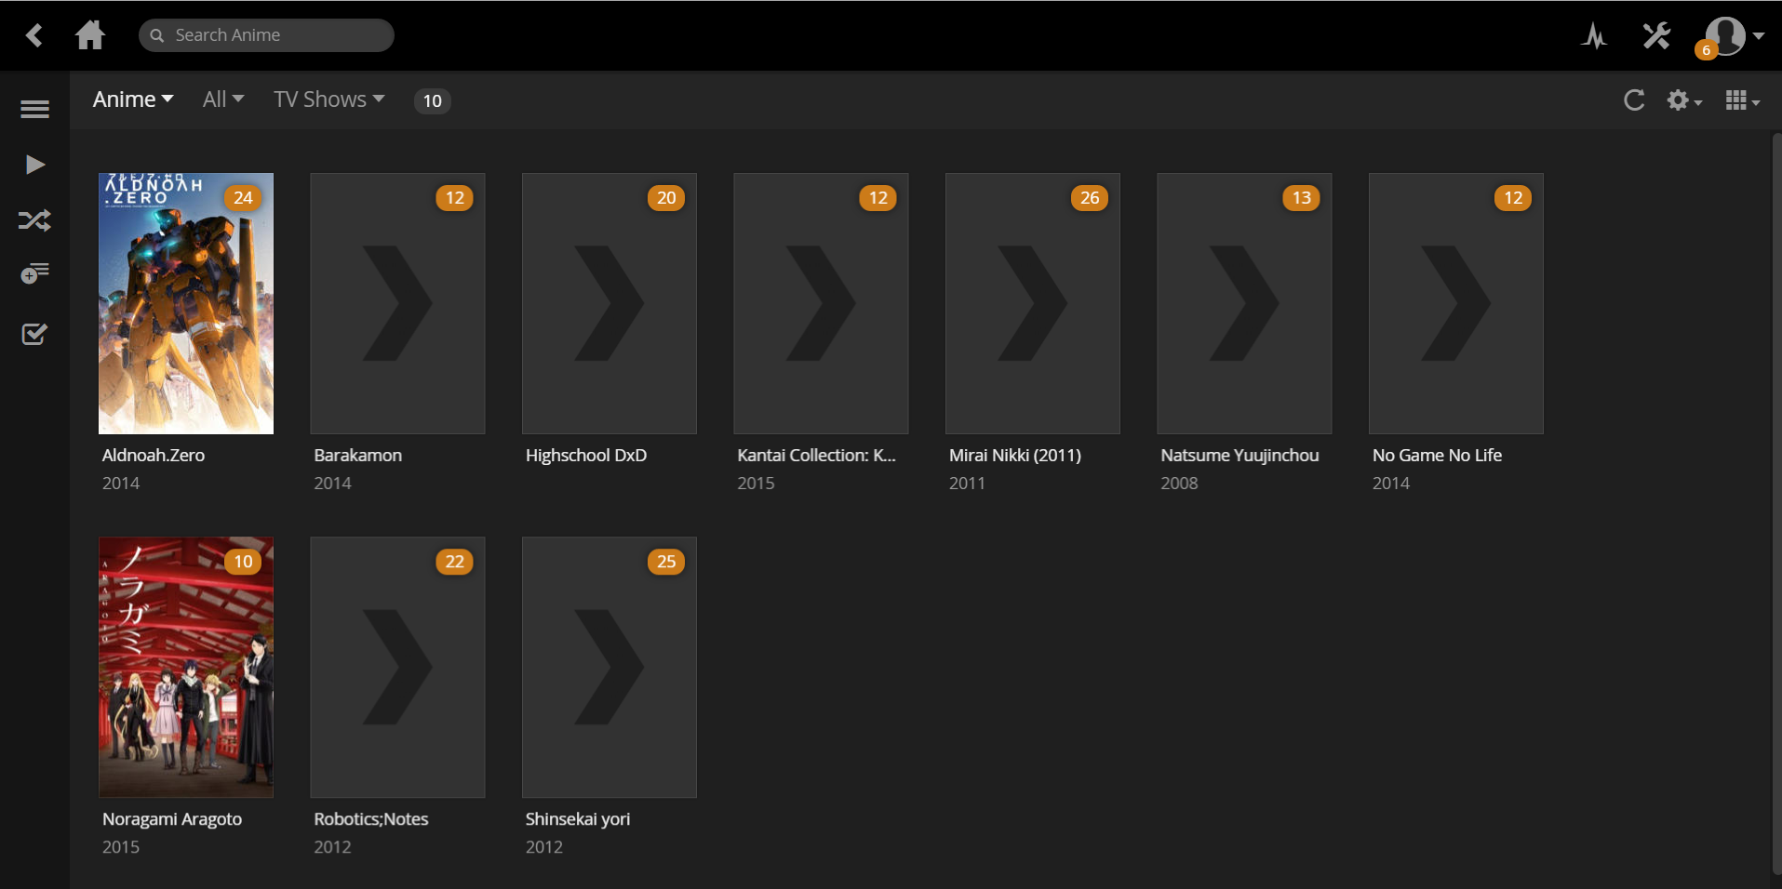Screen dimensions: 1782x889
Task: Open library gear settings menu
Action: (x=1684, y=100)
